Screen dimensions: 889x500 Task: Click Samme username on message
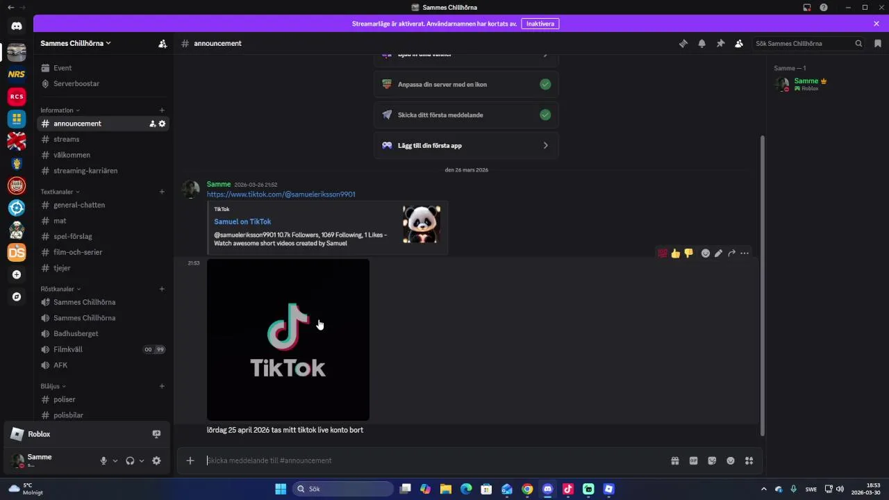pos(219,184)
